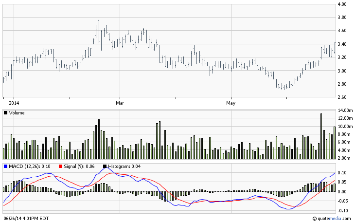Click the tallest volume bar above 12.00m
Screen dimensions: 355x223
[x=321, y=136]
